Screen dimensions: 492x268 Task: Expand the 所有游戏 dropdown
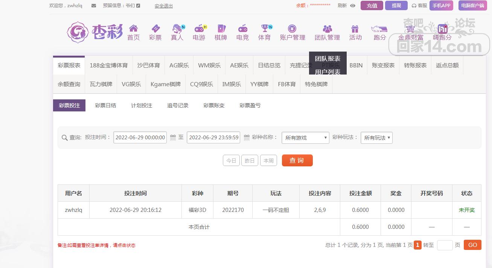coord(305,138)
